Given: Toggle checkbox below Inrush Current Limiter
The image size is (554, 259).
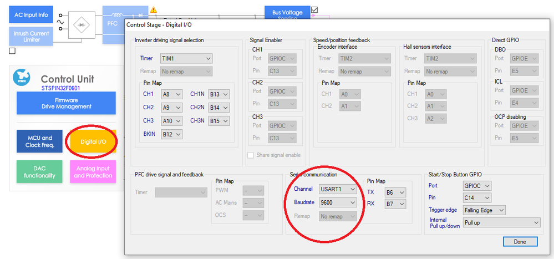Looking at the screenshot, I should point(12,51).
